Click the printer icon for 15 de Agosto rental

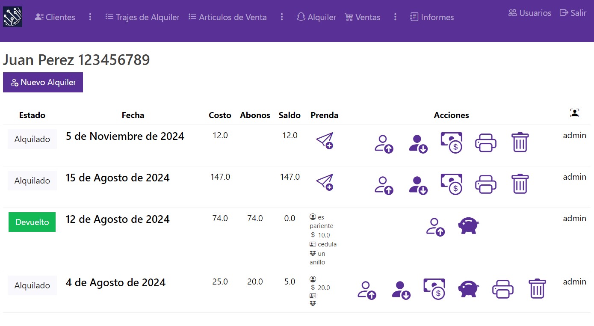tap(486, 184)
